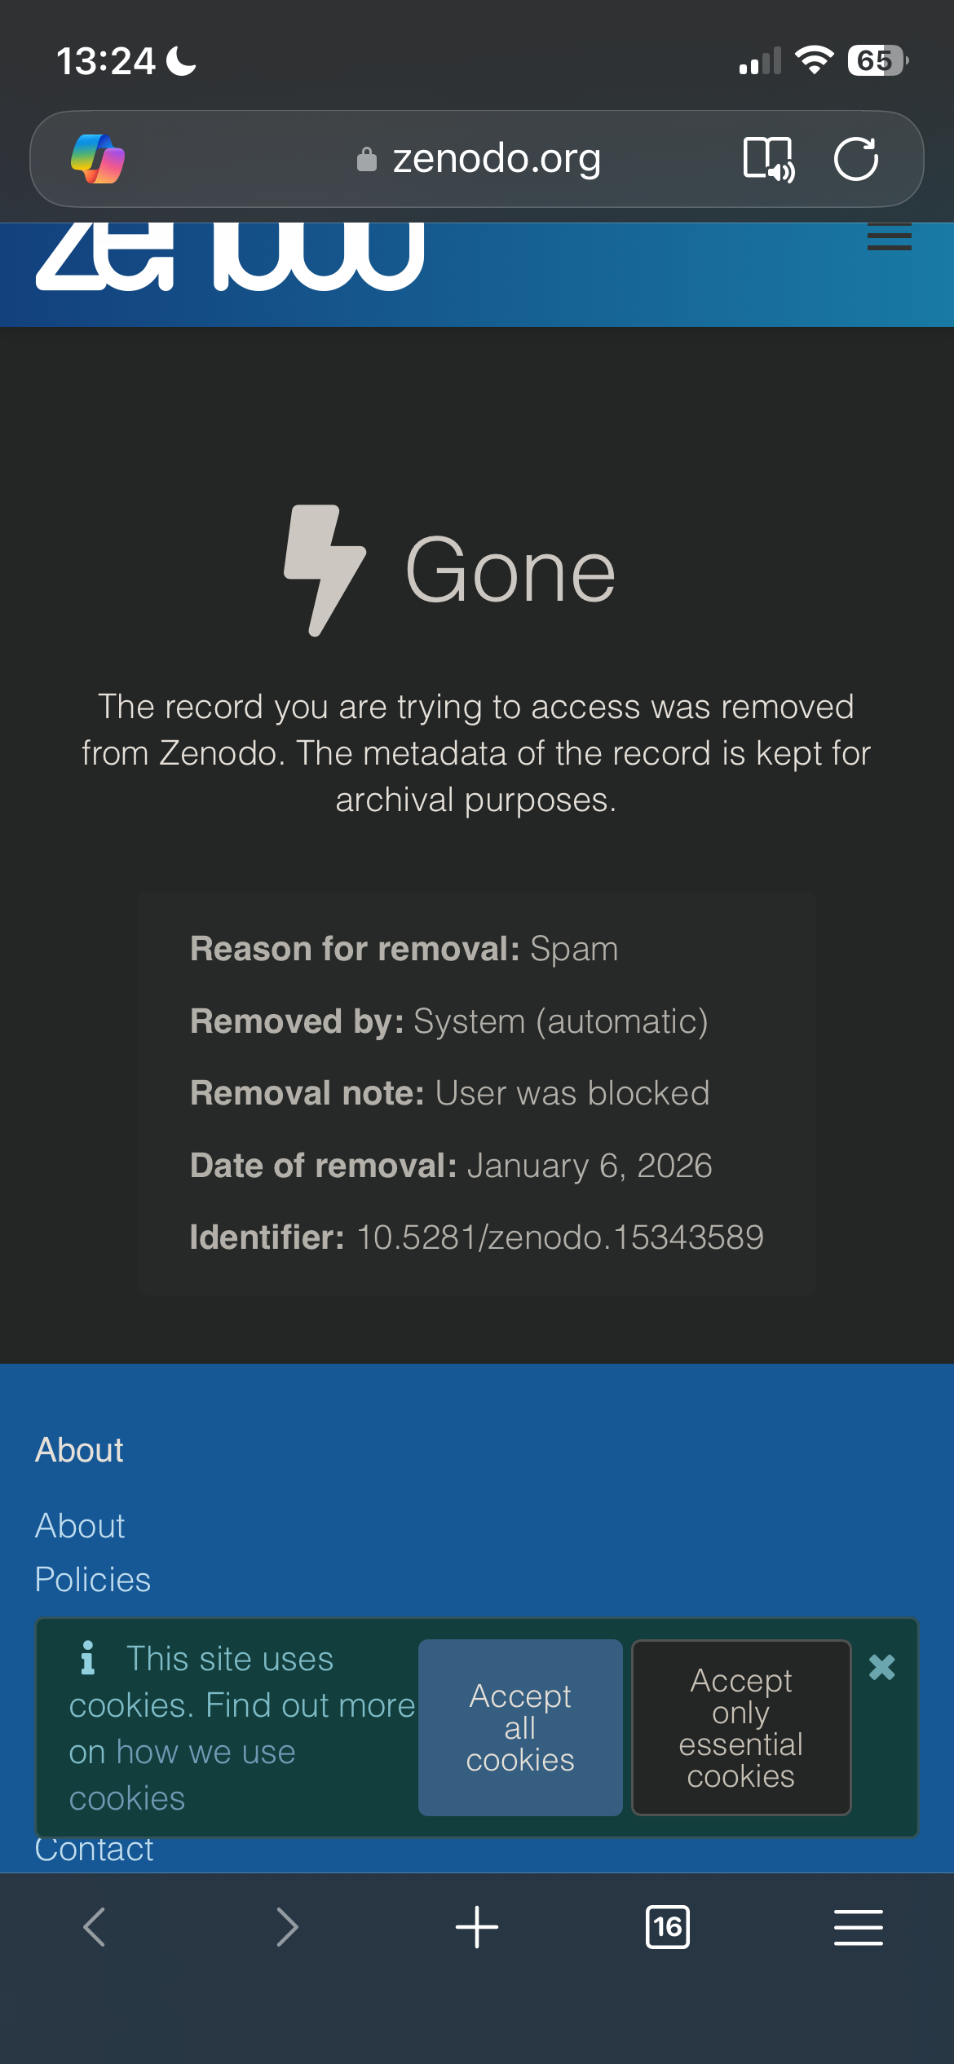Tap the Zenodo logo
The height and width of the screenshot is (2064, 954).
pyautogui.click(x=230, y=256)
